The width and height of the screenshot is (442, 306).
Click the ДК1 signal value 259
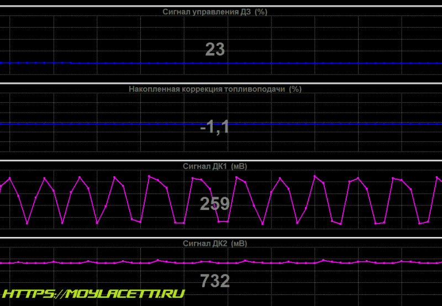(x=215, y=204)
